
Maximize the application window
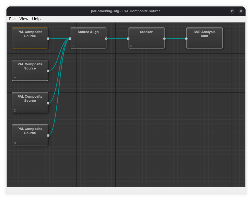(232, 11)
